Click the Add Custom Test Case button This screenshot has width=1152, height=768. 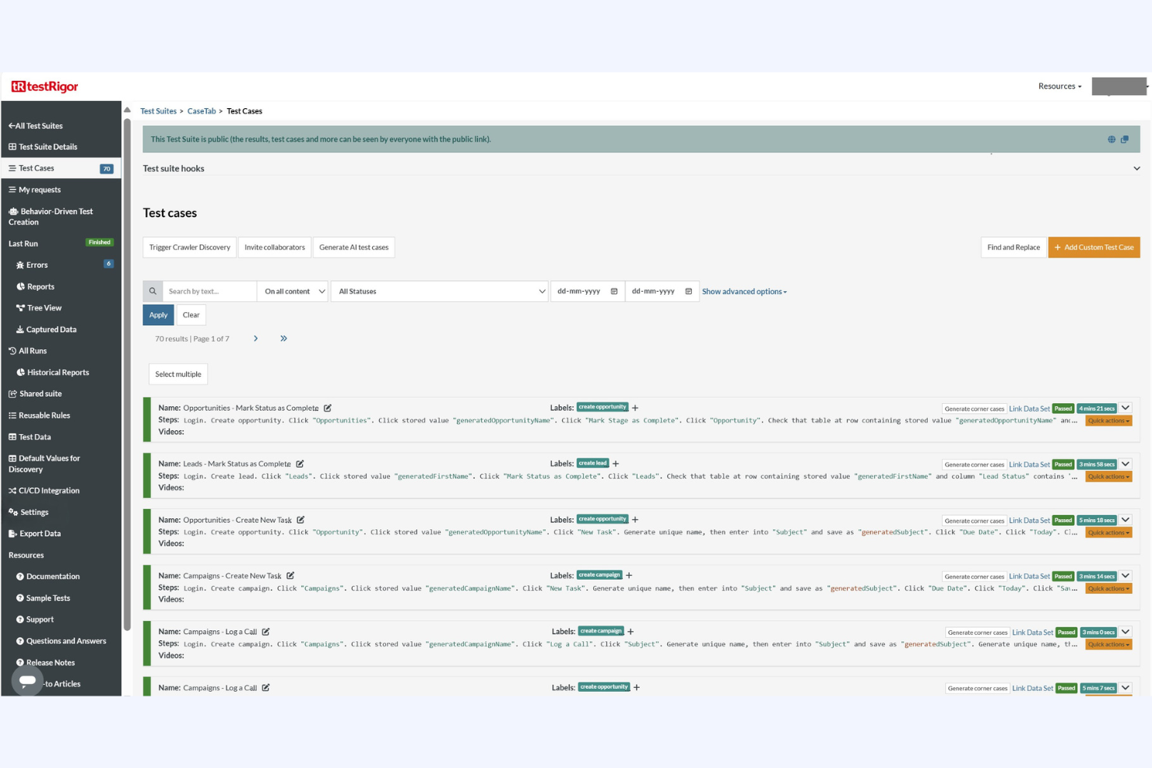tap(1094, 247)
